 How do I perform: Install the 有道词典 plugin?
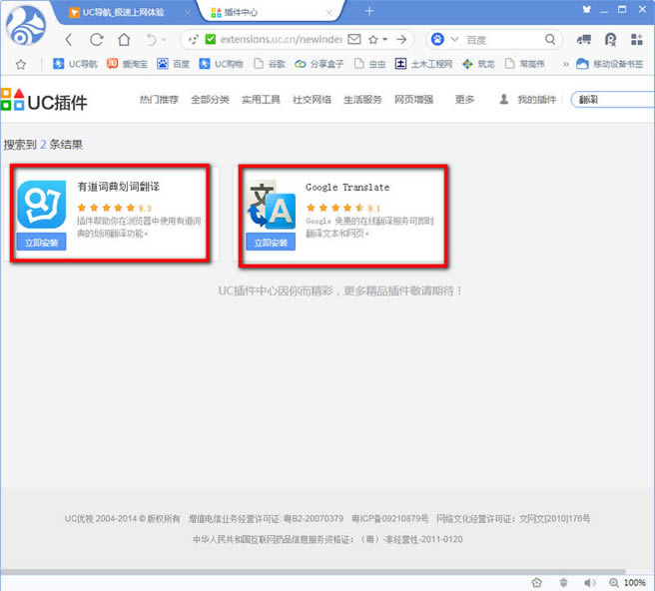coord(41,242)
